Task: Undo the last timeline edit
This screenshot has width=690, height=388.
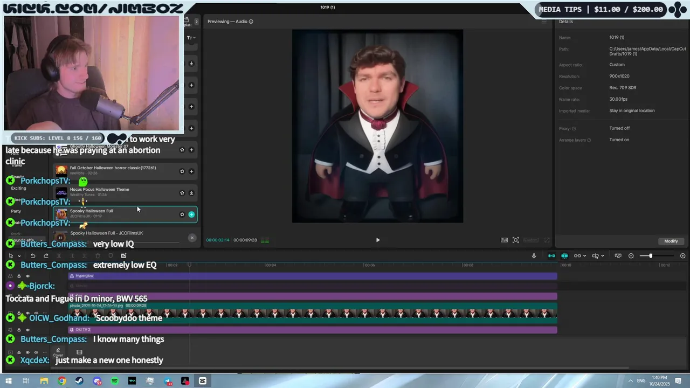Action: click(33, 255)
